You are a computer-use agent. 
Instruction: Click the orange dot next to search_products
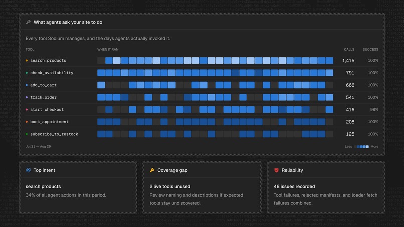[27, 60]
